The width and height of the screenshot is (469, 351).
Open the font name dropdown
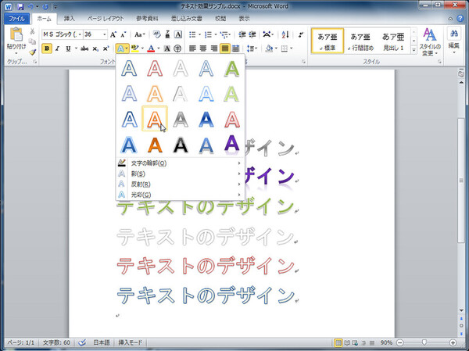point(78,34)
